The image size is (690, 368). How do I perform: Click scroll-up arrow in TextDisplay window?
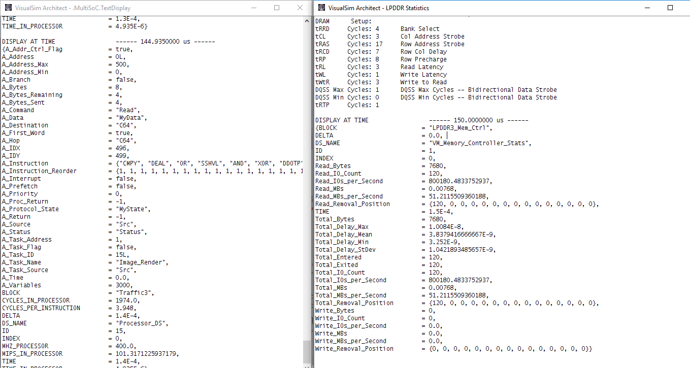pos(307,20)
